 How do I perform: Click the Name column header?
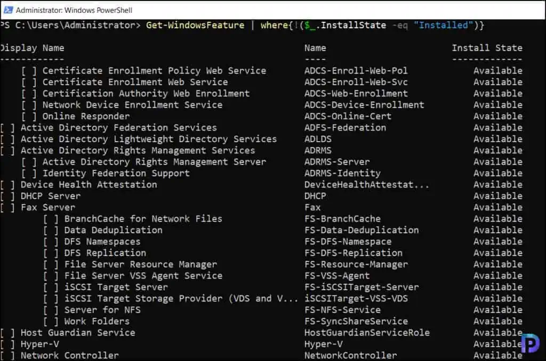point(315,48)
